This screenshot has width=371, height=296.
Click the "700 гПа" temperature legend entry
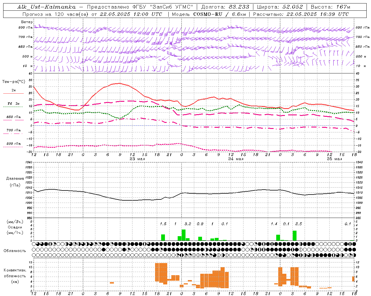[x=14, y=130]
